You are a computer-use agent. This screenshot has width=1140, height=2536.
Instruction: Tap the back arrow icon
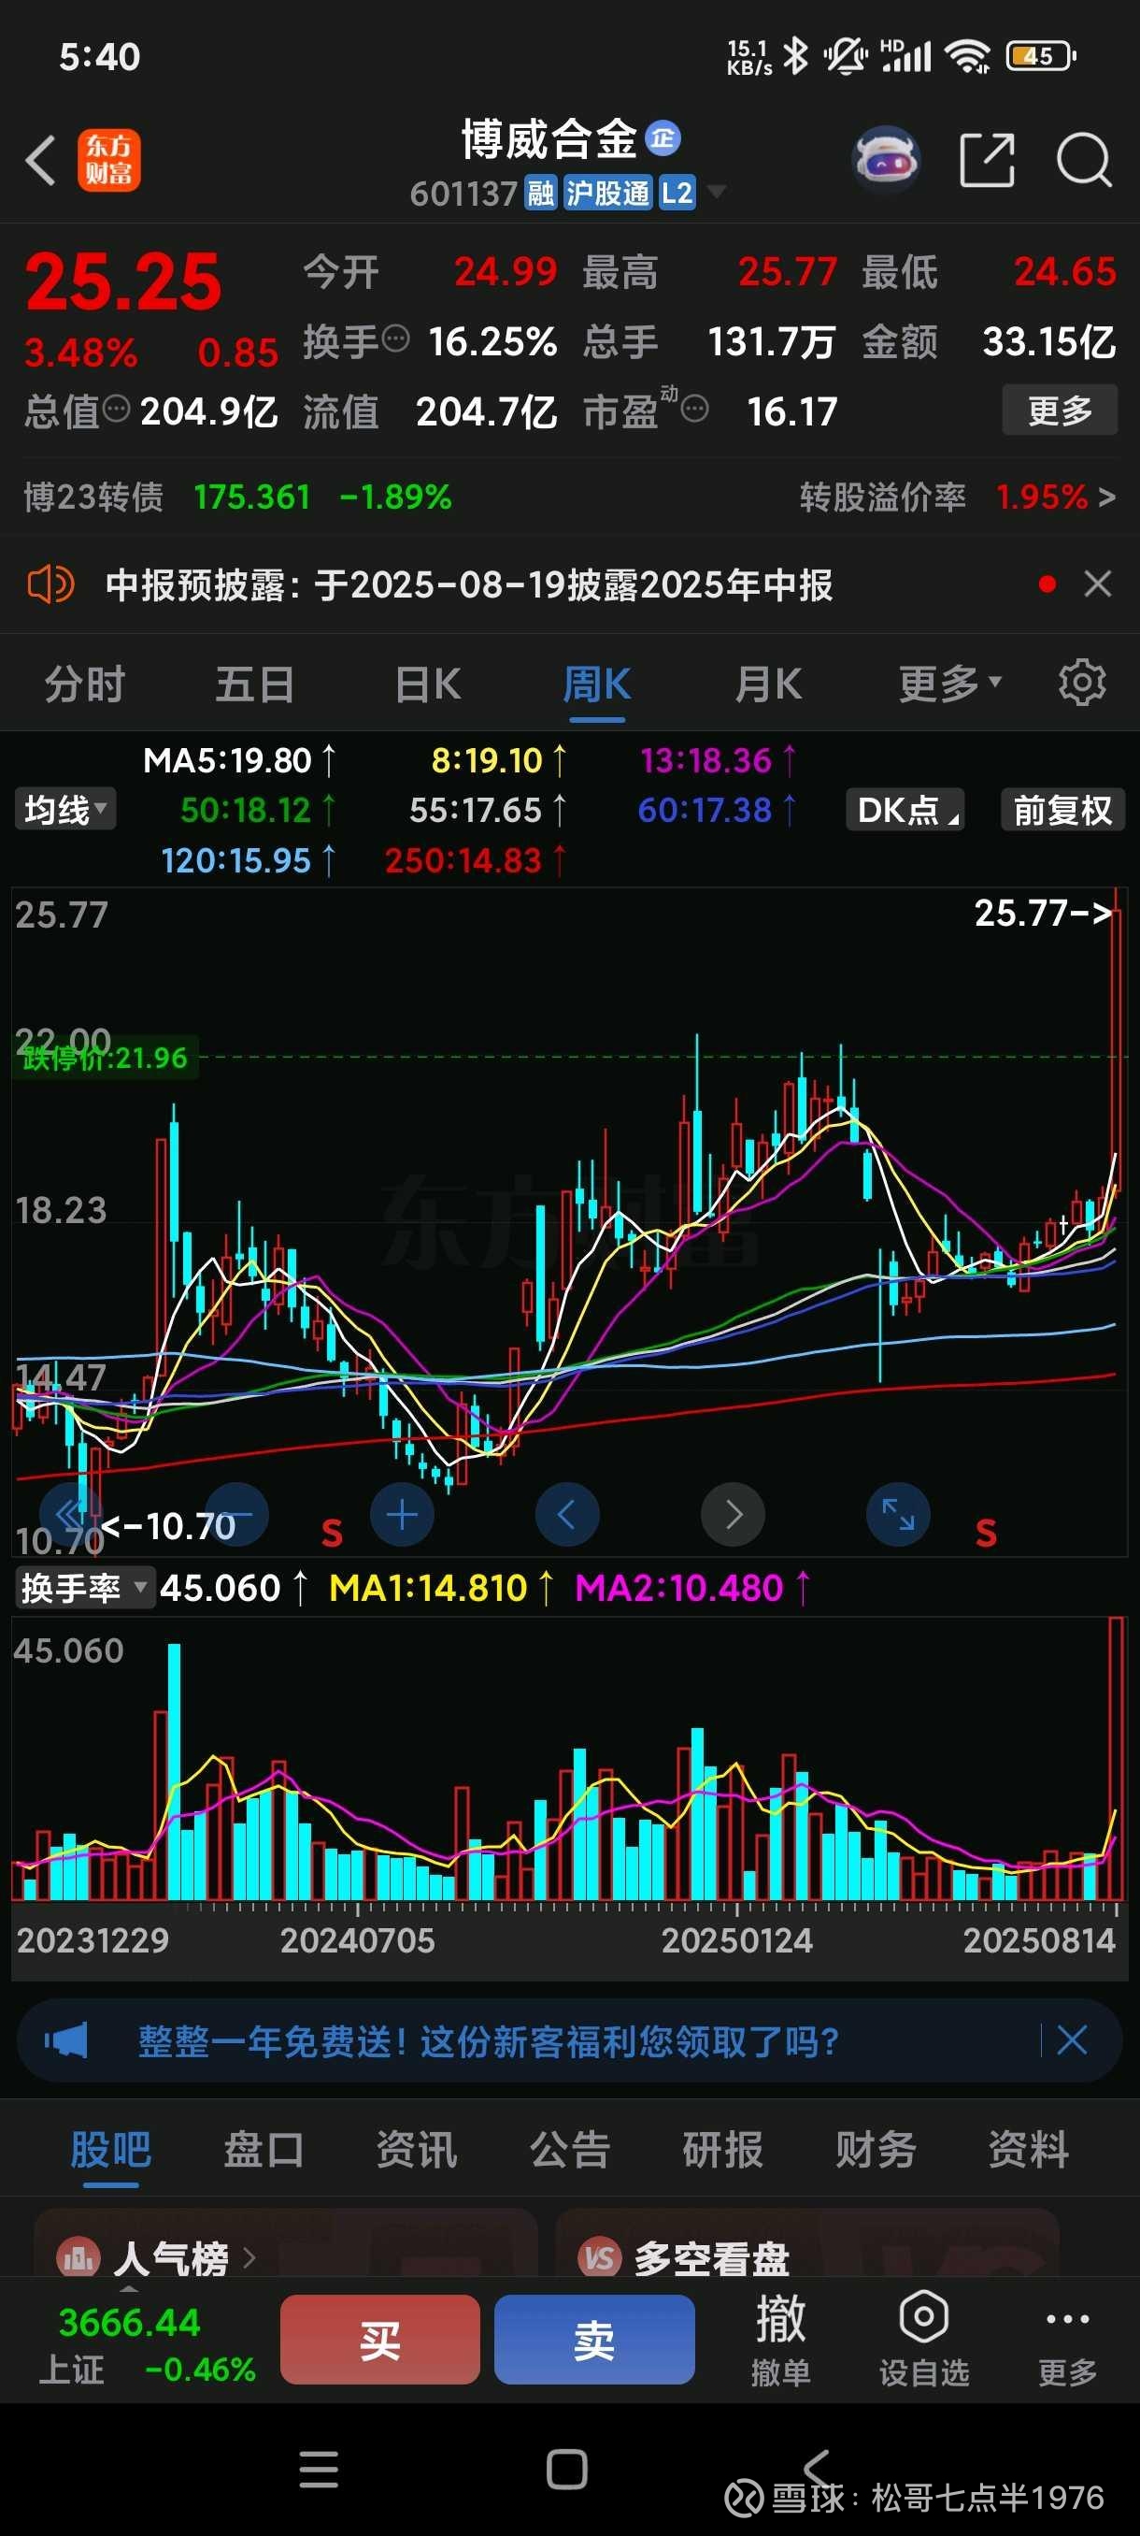(40, 161)
